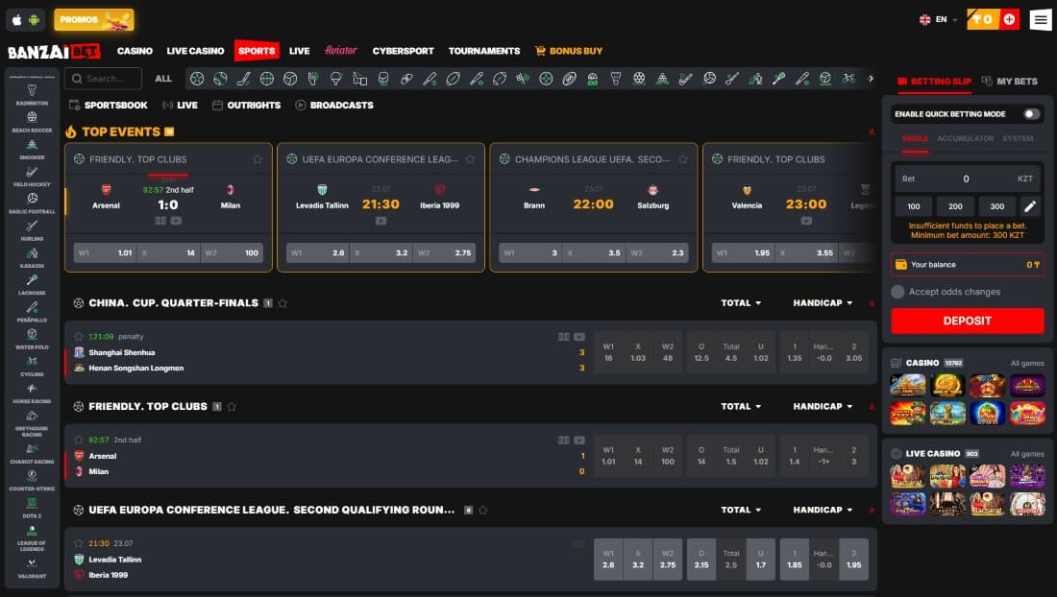Select Valorant in the left sidebar
This screenshot has height=597, width=1057.
32,567
